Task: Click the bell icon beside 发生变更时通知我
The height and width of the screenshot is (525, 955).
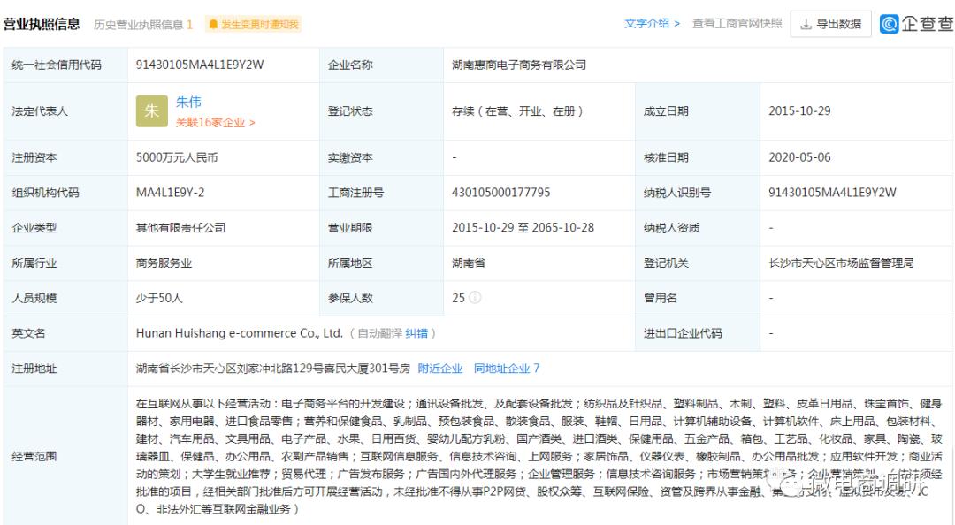Action: [x=215, y=24]
